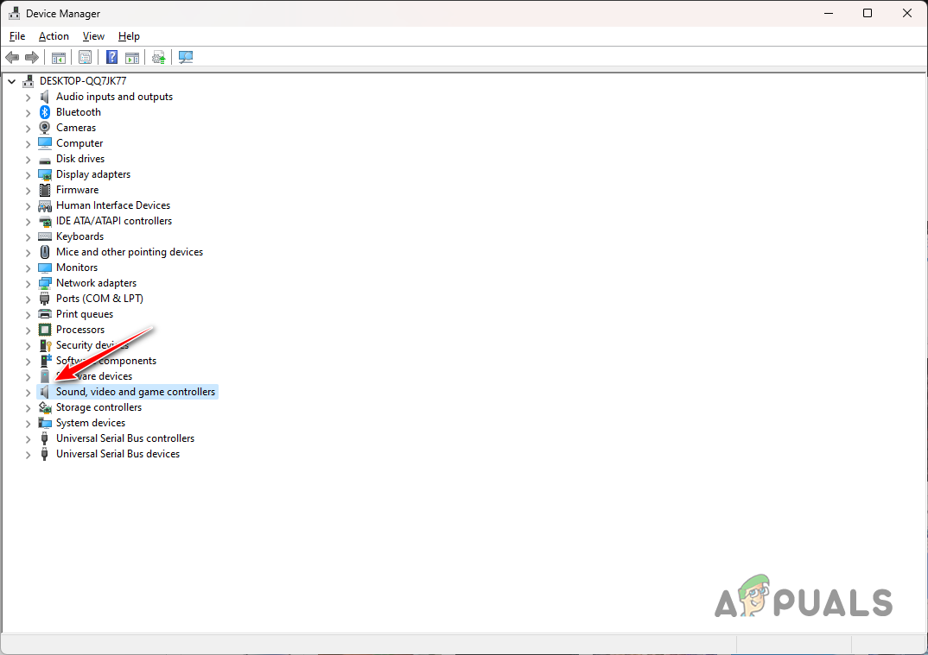Expand the Keyboards category
This screenshot has height=655, width=928.
pyautogui.click(x=28, y=236)
